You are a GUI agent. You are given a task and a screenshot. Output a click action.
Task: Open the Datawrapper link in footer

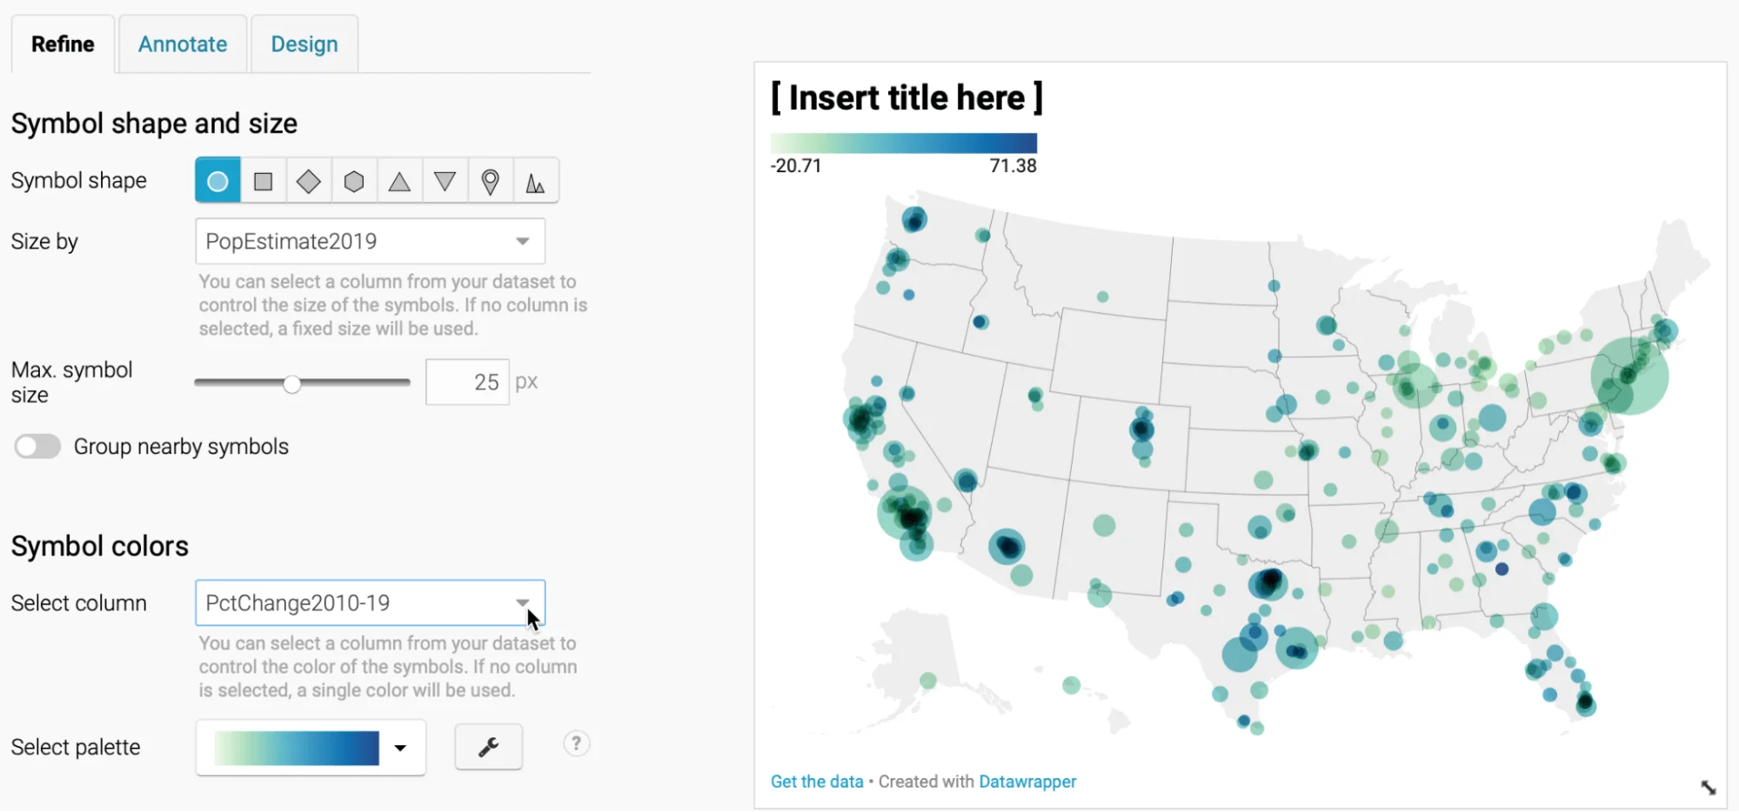coord(1027,782)
